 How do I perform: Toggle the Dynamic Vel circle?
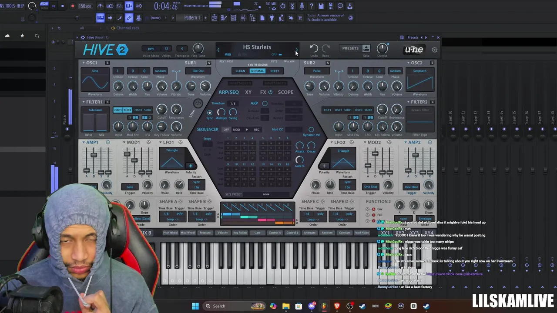(x=311, y=130)
